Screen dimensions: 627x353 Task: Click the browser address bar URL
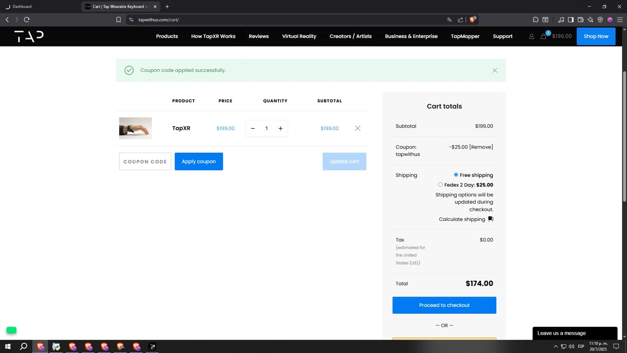158,20
